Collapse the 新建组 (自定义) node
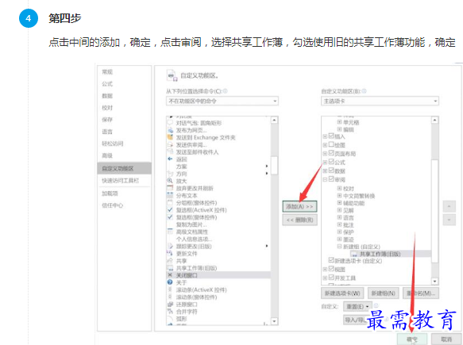 [x=339, y=246]
